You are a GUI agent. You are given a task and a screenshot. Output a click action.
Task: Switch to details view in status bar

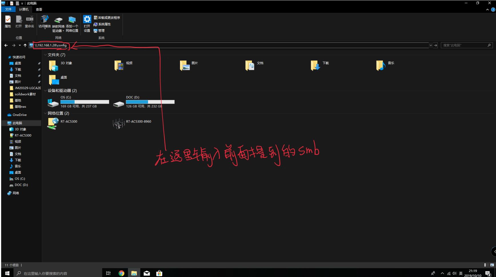pyautogui.click(x=486, y=265)
